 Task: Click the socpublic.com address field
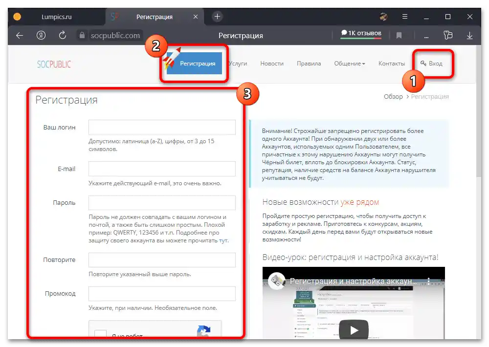coord(115,36)
